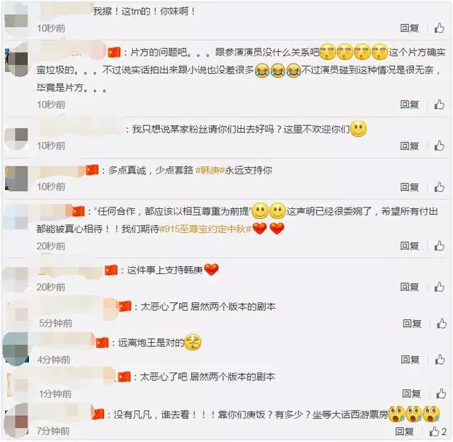453x442 pixels.
Task: Reply to the comment "远离炮王是对的"
Action: tap(410, 360)
